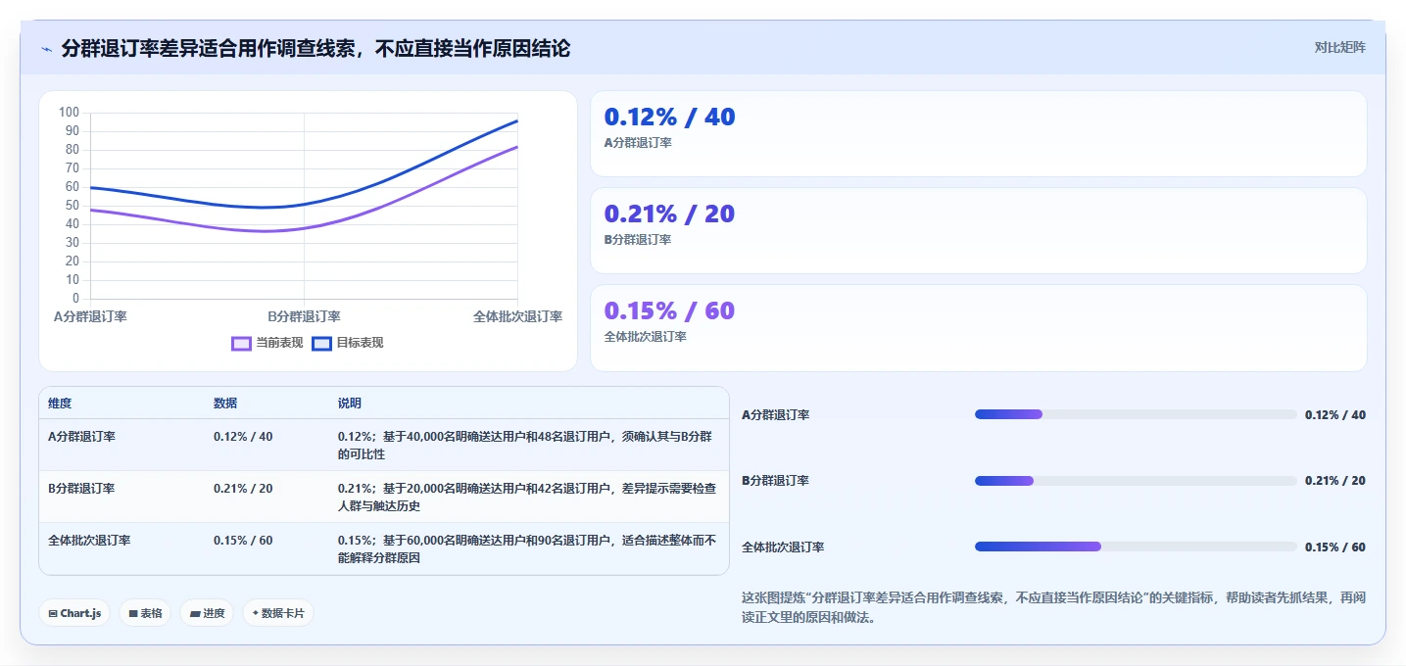Click the description mentioning 20,000名明确送达用户
This screenshot has width=1406, height=666.
(525, 497)
